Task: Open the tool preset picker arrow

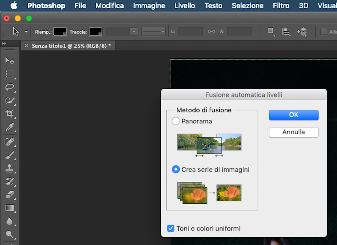Action: 26,32
